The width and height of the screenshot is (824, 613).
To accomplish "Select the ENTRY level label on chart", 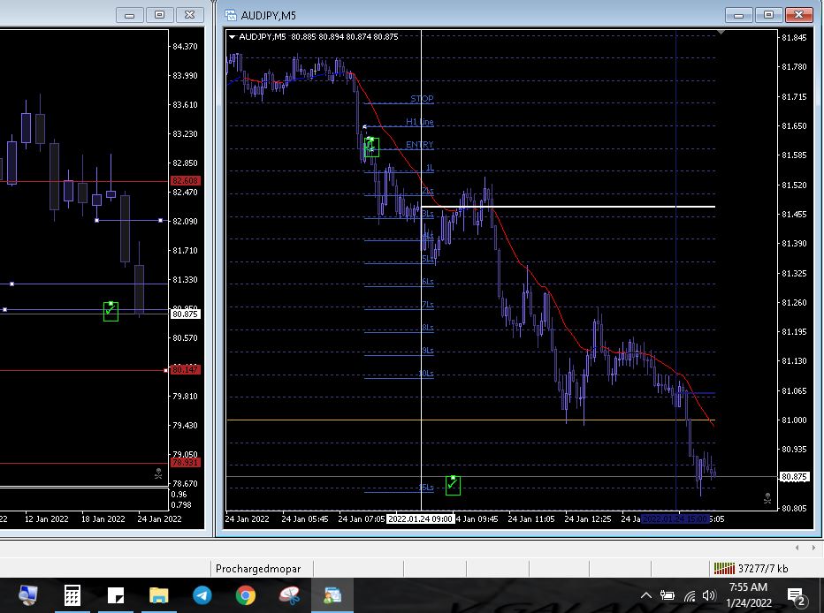I will click(x=419, y=144).
